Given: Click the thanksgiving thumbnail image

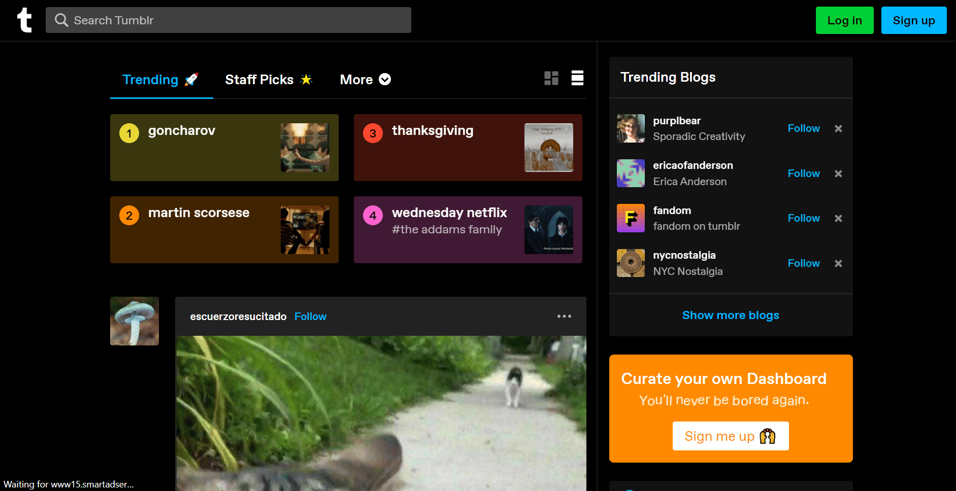Looking at the screenshot, I should [x=549, y=148].
